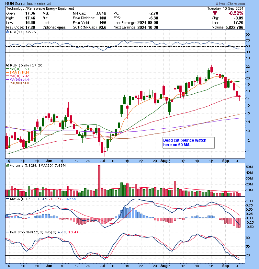Click the MACD histogram value -0.555
The height and width of the screenshot is (269, 259).
(x=70, y=199)
